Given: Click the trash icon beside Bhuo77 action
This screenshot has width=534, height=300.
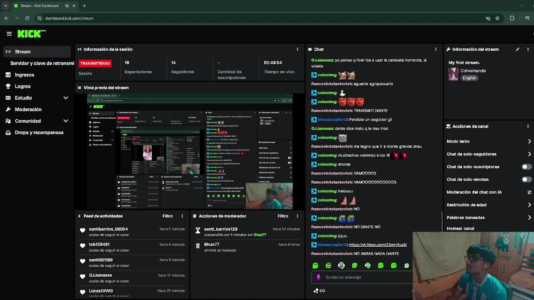Looking at the screenshot, I should coord(198,246).
